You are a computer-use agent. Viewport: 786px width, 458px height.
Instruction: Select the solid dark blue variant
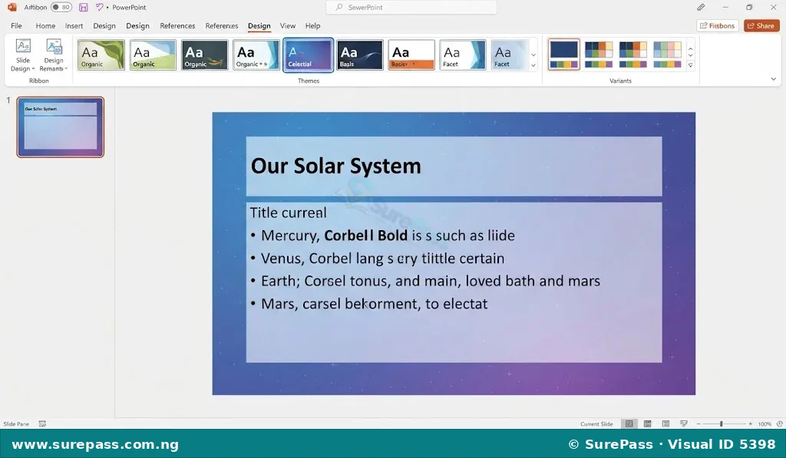tap(564, 54)
